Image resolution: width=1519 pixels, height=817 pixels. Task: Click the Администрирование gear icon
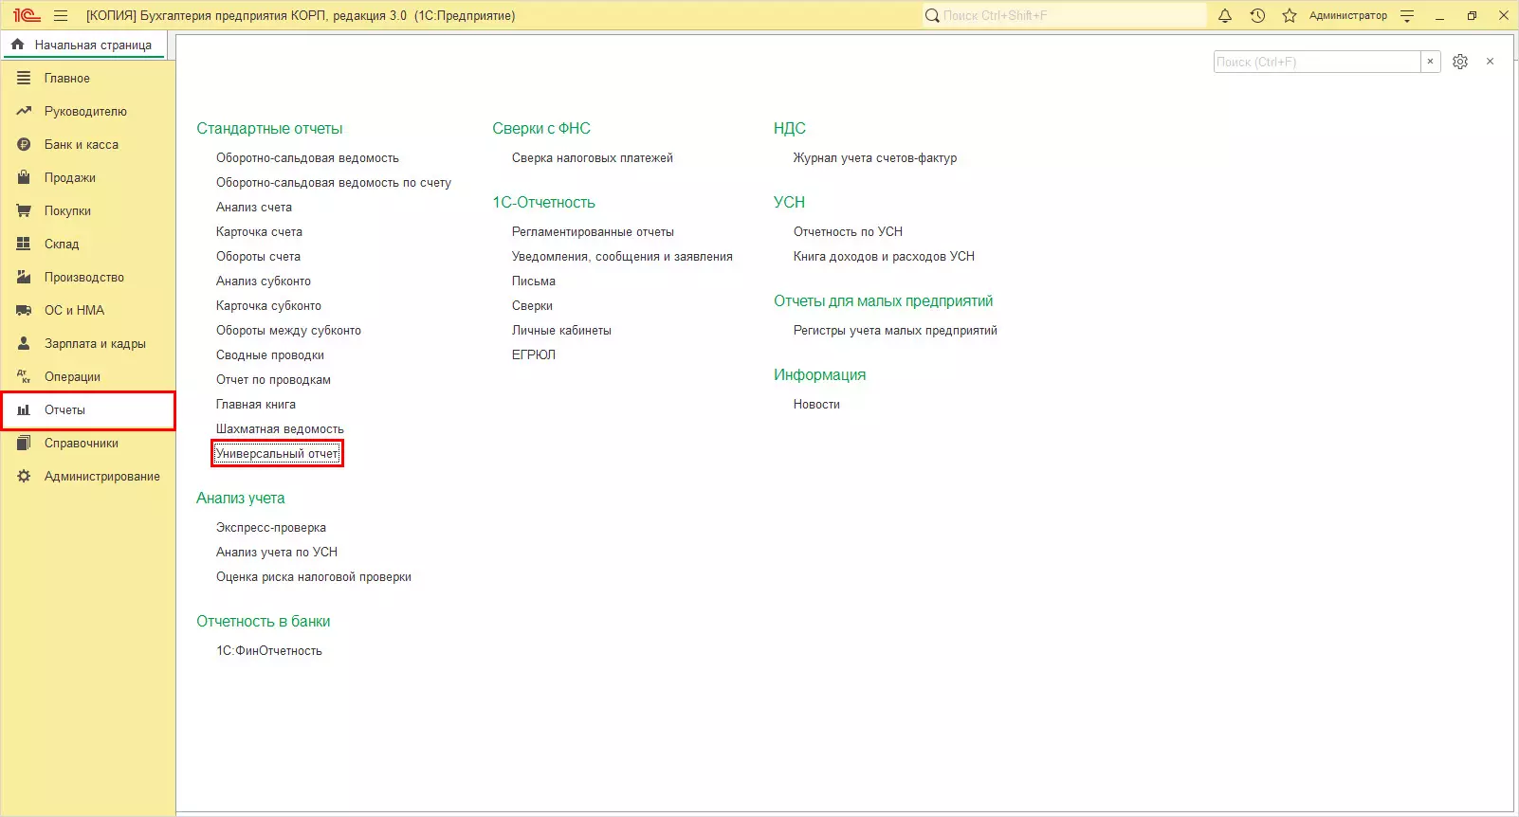(24, 476)
